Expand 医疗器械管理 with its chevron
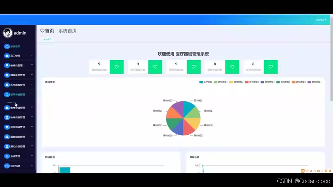The width and height of the screenshot is (333, 187). (32, 85)
